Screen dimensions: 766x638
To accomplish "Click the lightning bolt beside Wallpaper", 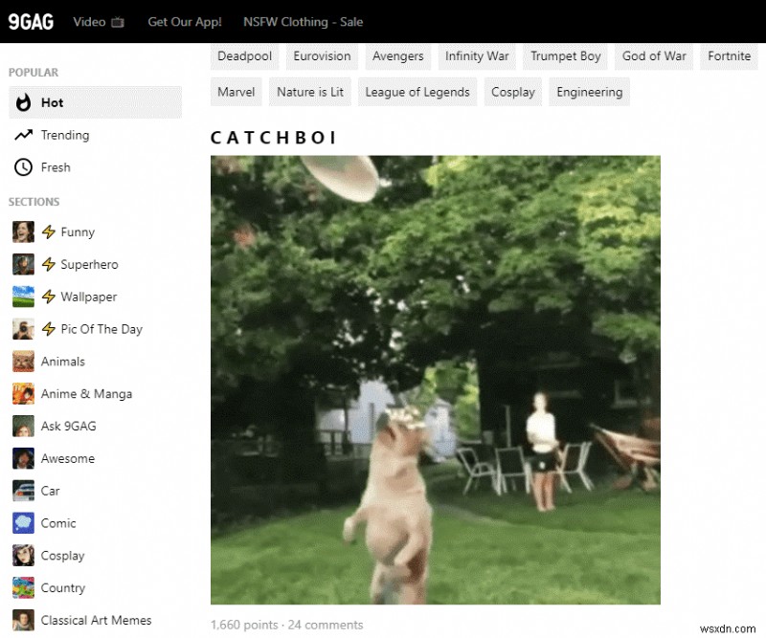I will (49, 297).
